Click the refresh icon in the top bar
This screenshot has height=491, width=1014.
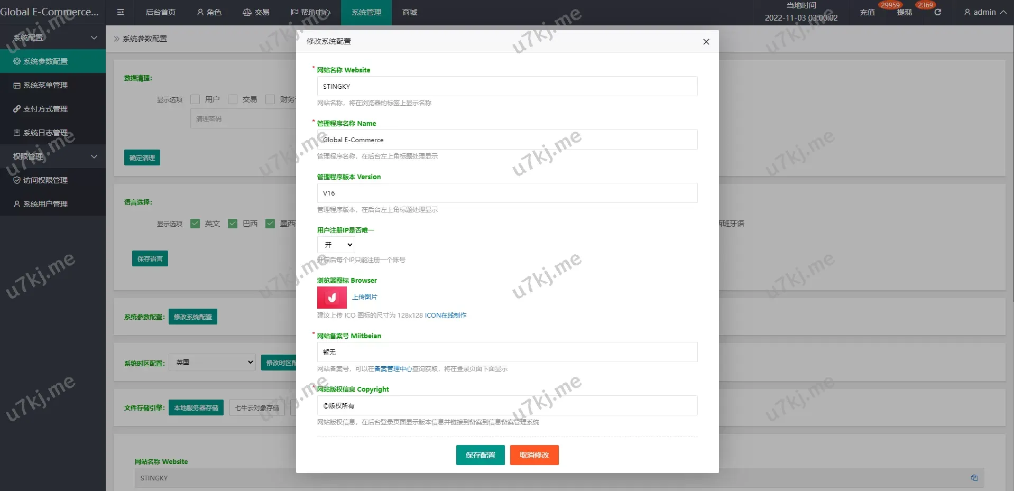tap(938, 12)
